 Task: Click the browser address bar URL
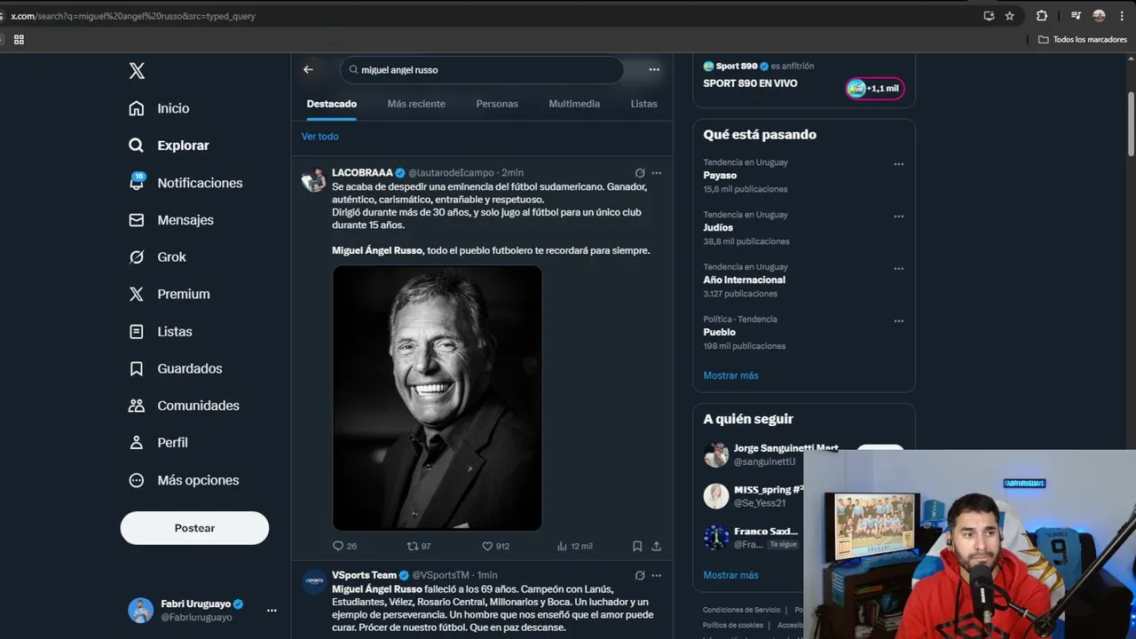(133, 16)
